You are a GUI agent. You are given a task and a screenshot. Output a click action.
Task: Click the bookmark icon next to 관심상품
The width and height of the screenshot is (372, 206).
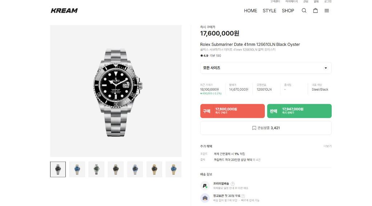pyautogui.click(x=254, y=128)
